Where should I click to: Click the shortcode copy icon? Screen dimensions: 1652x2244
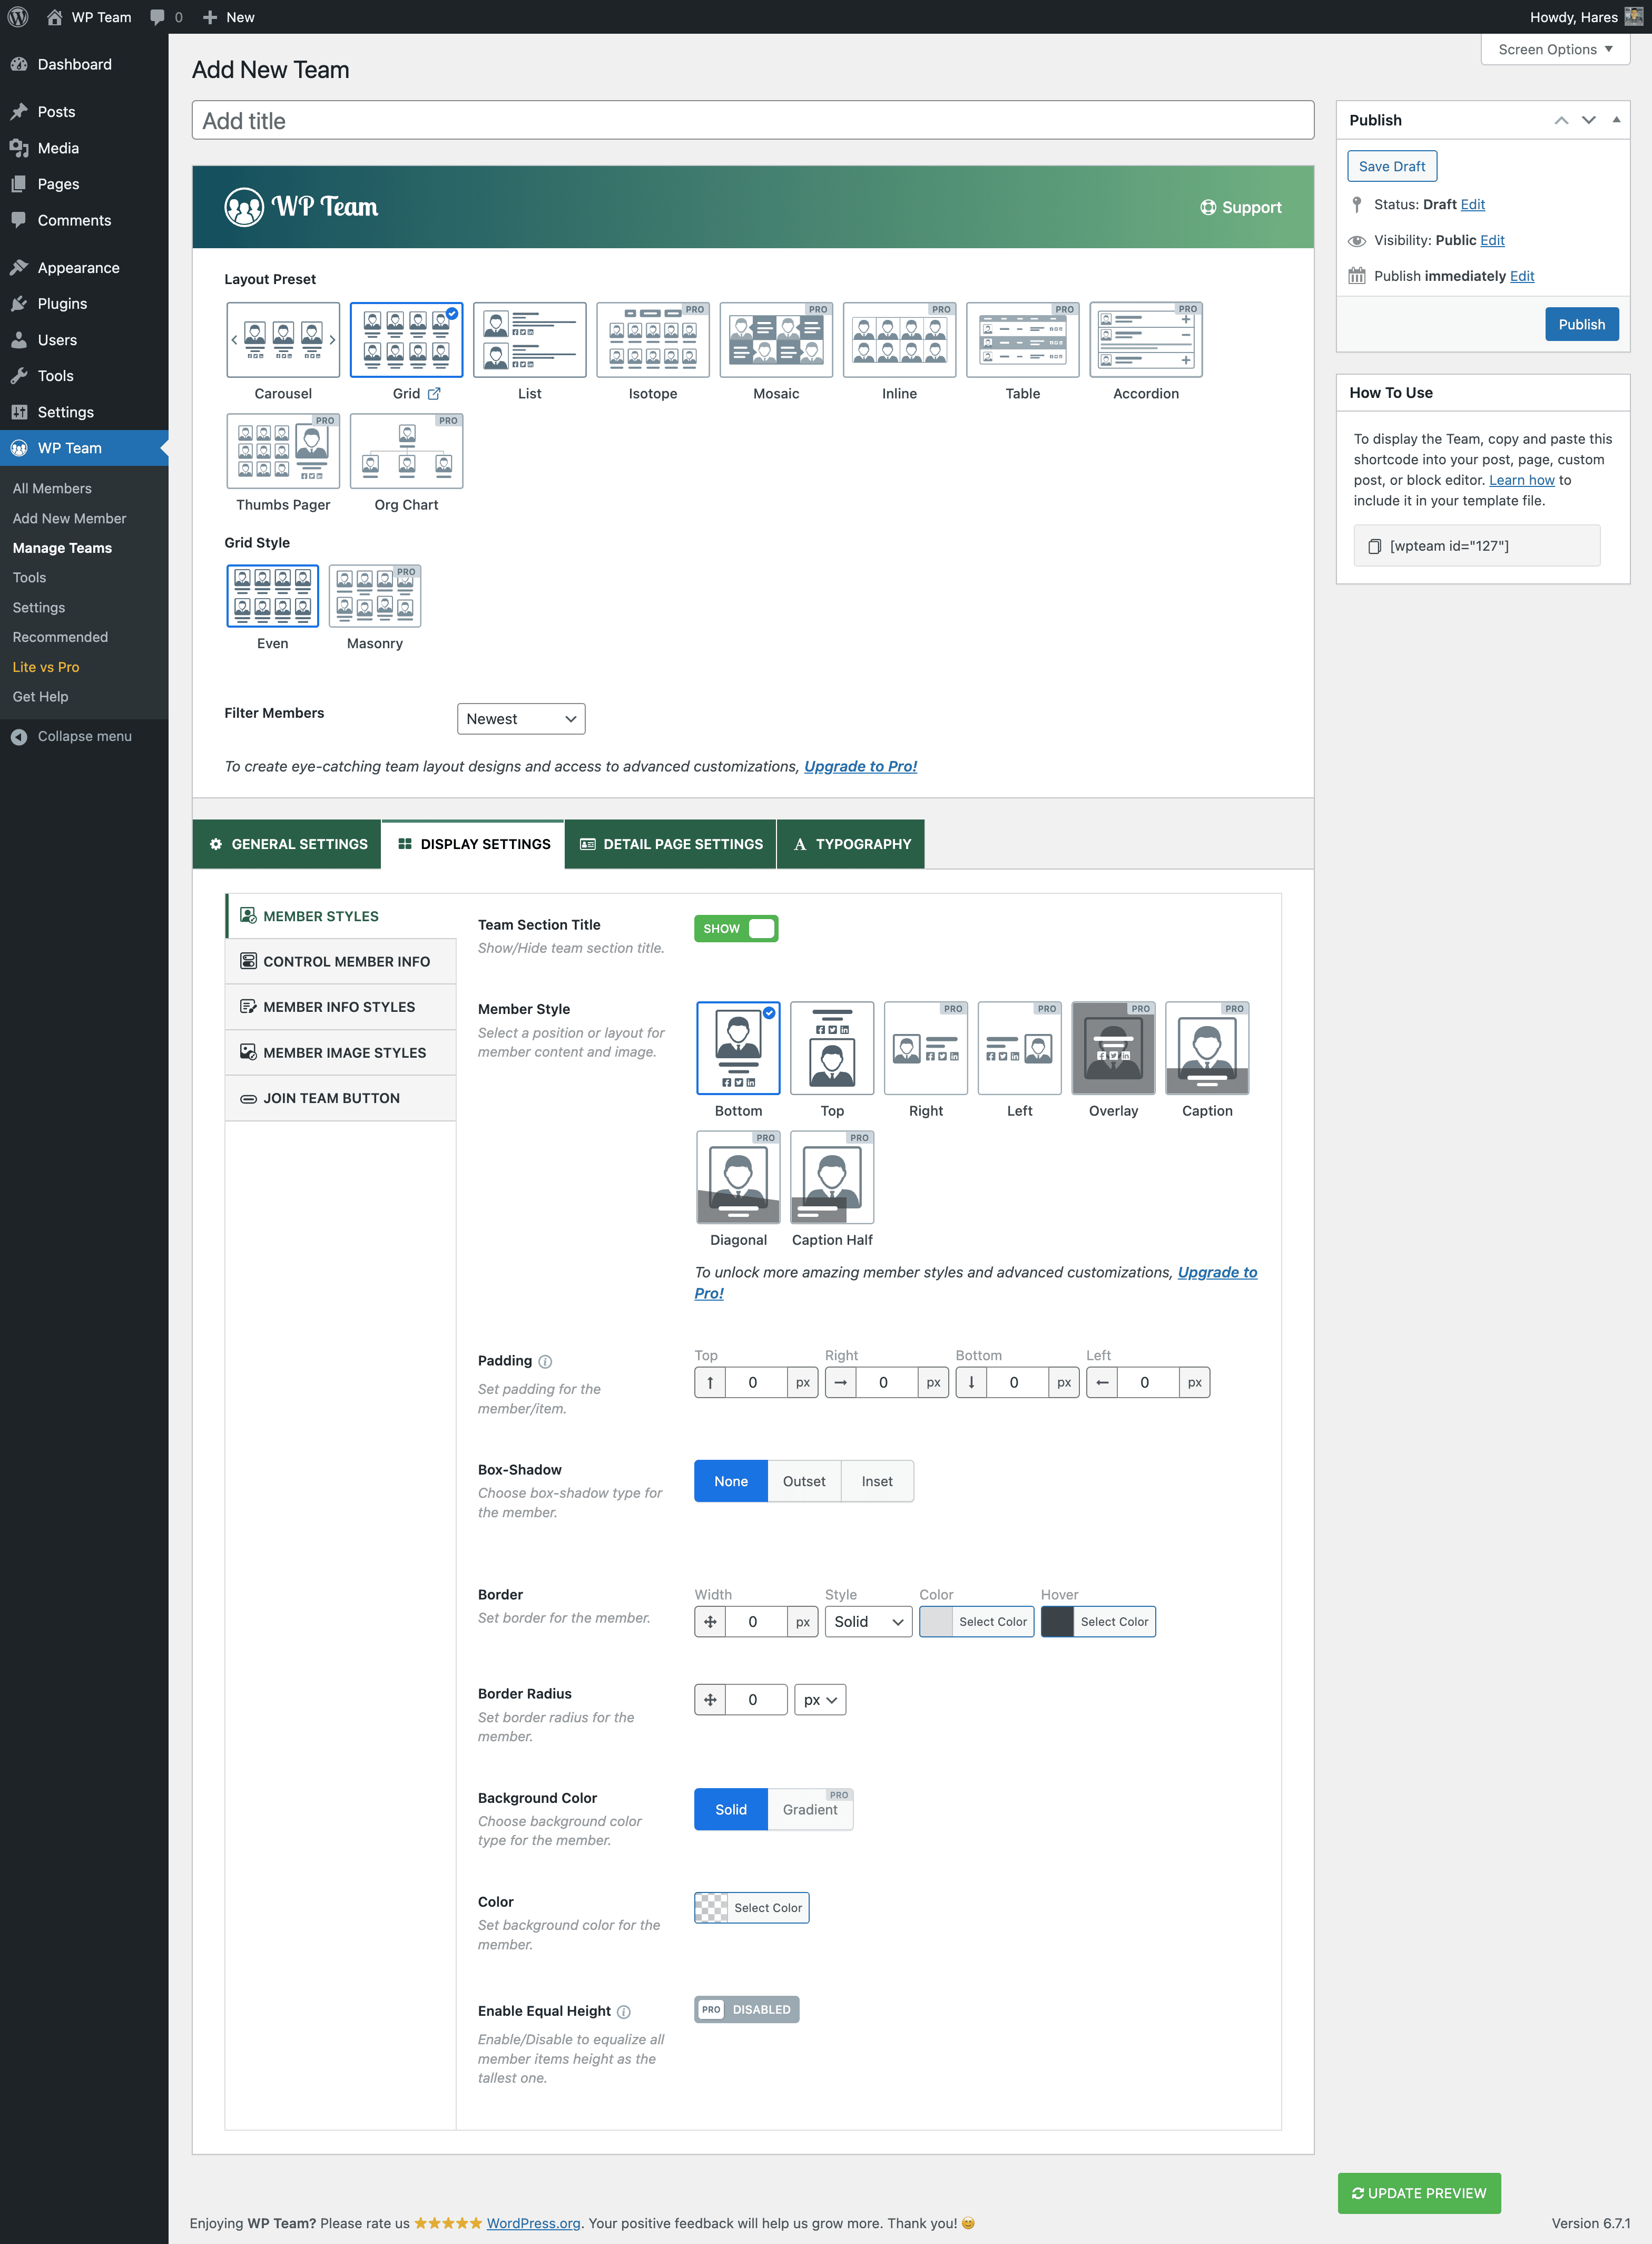1374,546
